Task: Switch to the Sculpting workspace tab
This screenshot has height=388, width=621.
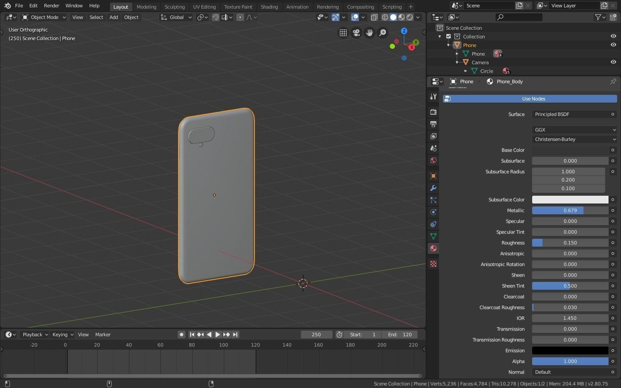Action: [175, 6]
